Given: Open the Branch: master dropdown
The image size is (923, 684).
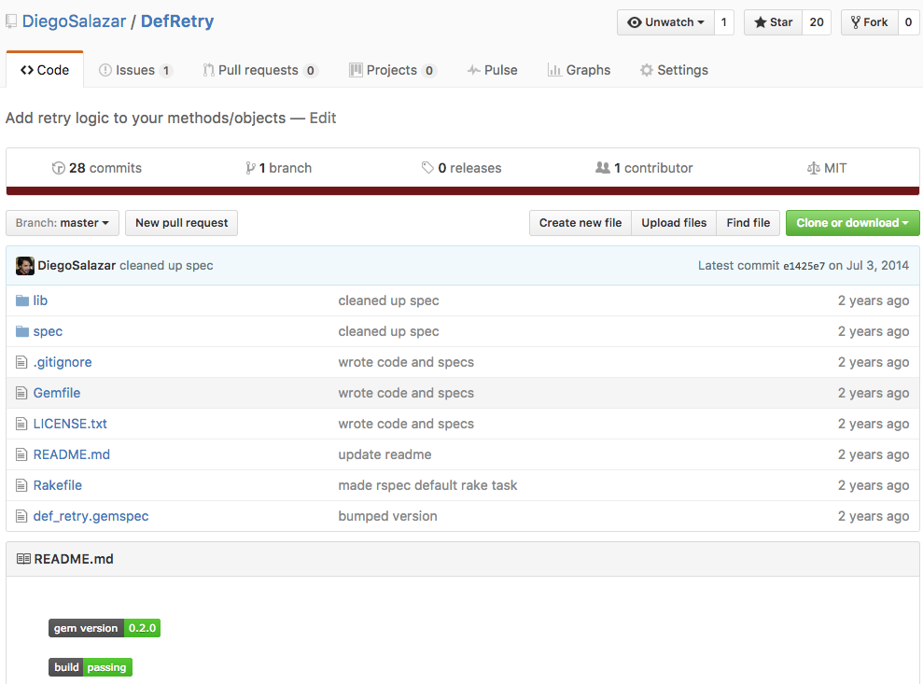Looking at the screenshot, I should pyautogui.click(x=63, y=223).
